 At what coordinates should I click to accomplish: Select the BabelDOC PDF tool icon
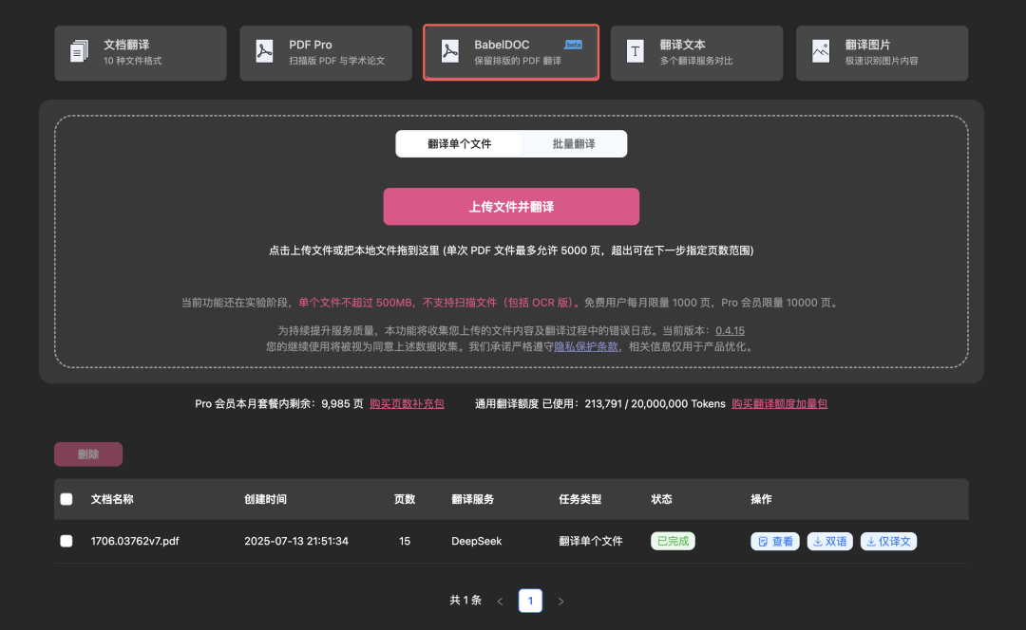(x=449, y=52)
